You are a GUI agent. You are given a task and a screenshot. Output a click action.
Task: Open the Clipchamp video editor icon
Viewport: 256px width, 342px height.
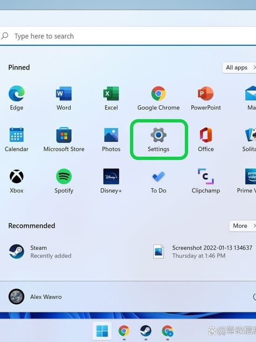pos(206,181)
